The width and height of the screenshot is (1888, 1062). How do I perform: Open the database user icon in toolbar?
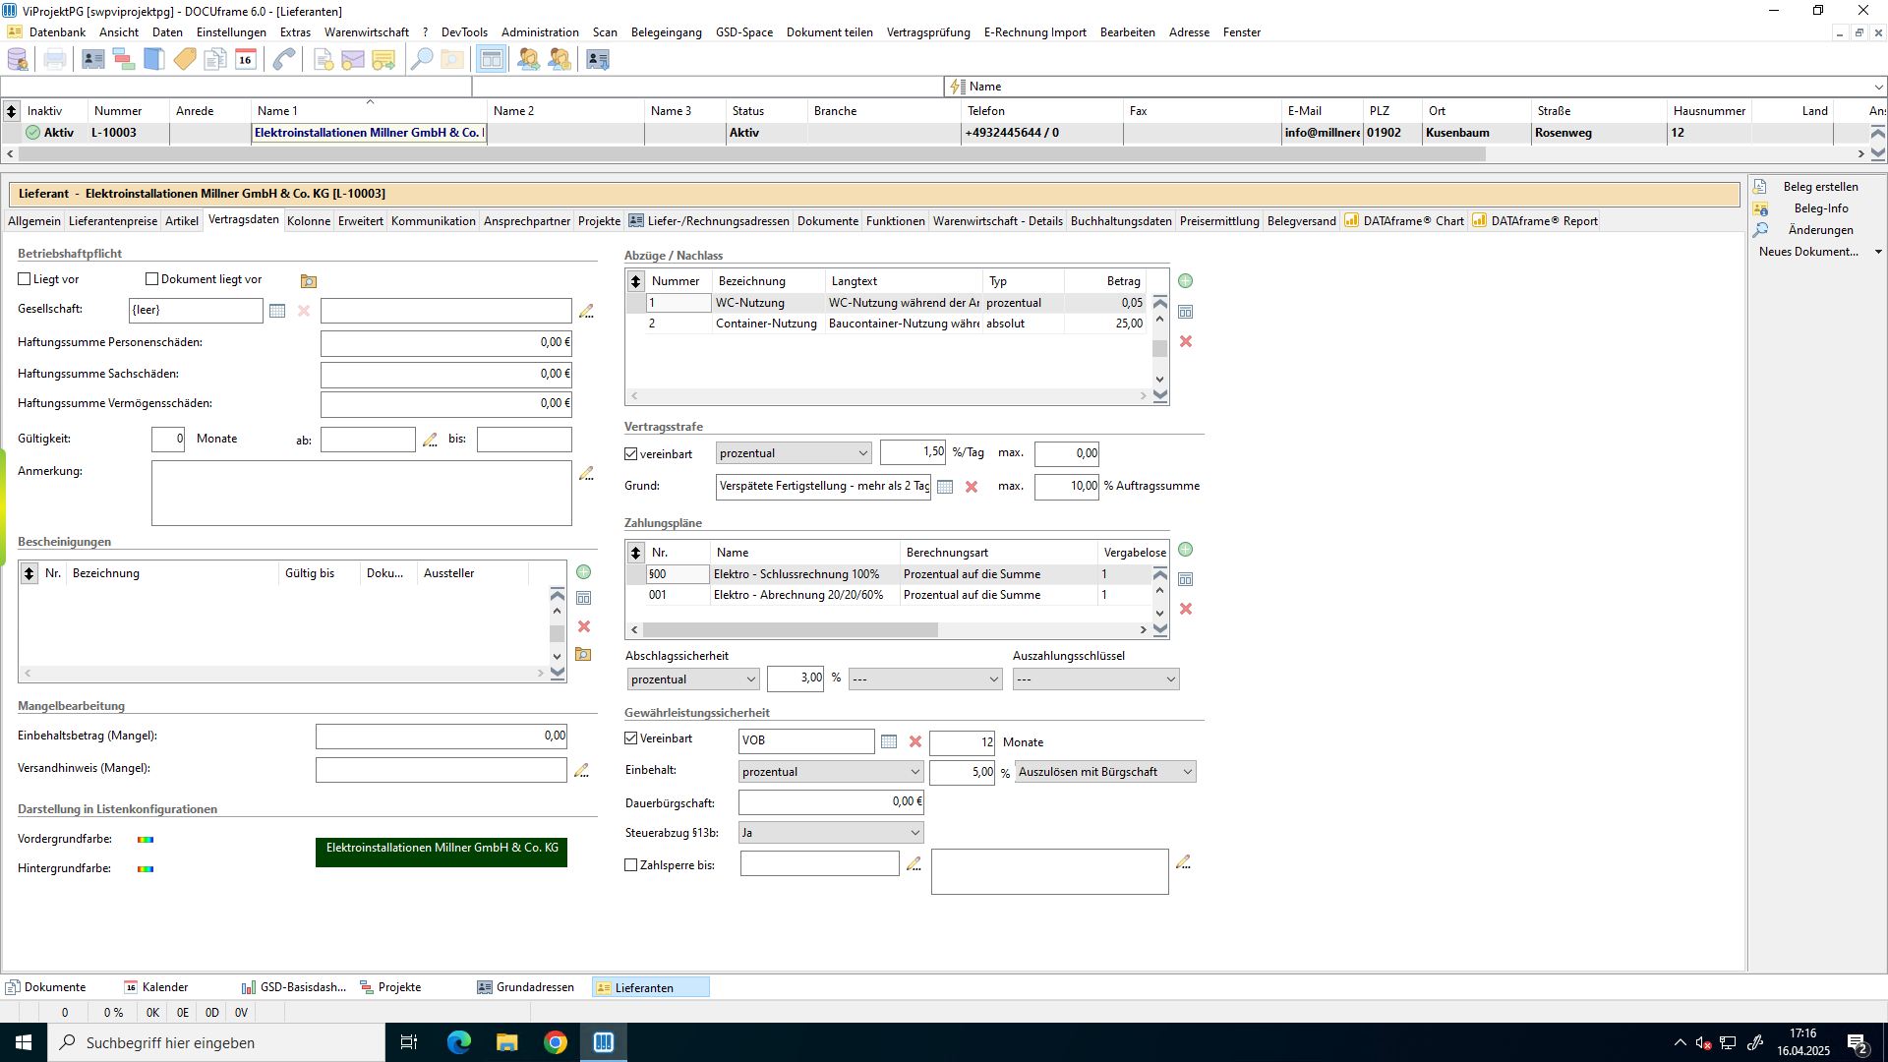(x=18, y=59)
